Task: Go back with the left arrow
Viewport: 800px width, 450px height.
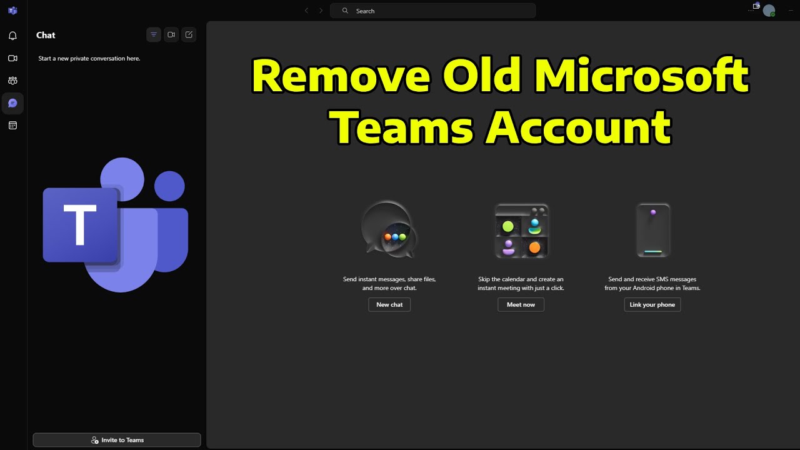Action: tap(306, 11)
